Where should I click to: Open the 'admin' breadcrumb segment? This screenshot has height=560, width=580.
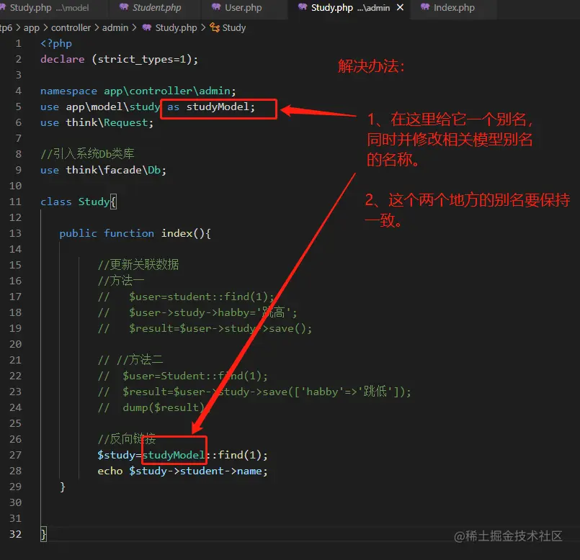(x=115, y=28)
